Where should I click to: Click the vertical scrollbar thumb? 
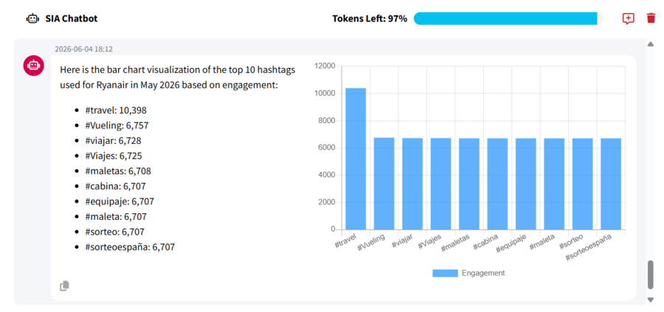pos(651,274)
